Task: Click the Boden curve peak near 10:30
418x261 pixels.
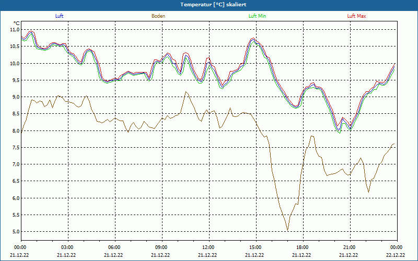Action: (186, 92)
